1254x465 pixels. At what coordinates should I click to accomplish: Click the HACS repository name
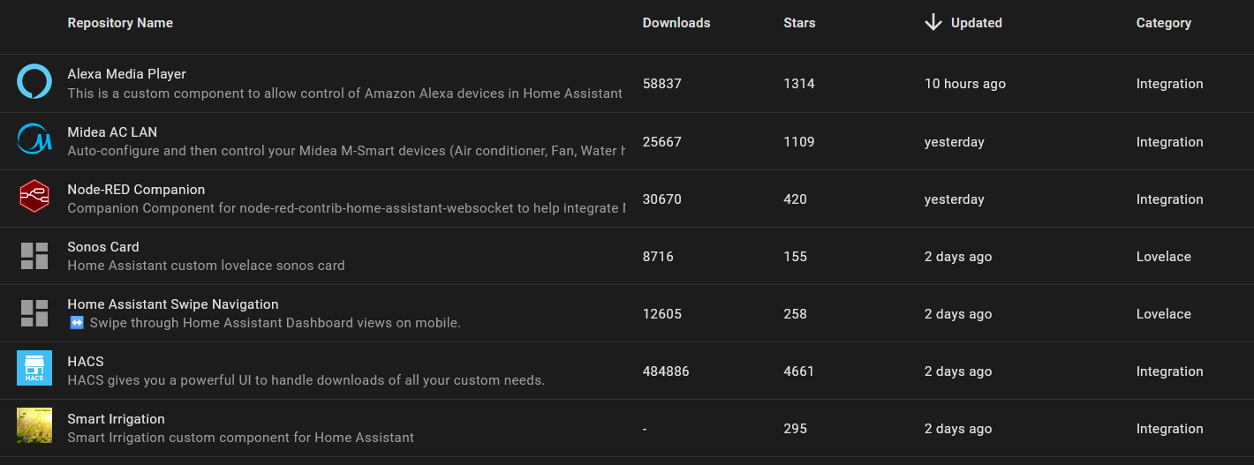coord(86,362)
